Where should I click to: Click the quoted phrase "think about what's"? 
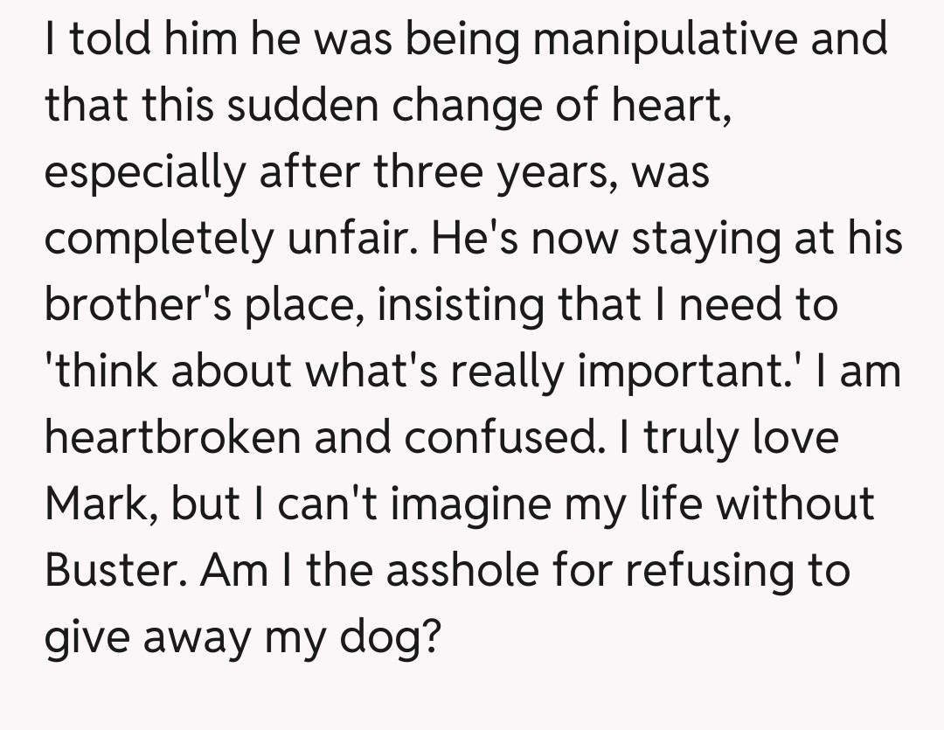click(x=239, y=372)
